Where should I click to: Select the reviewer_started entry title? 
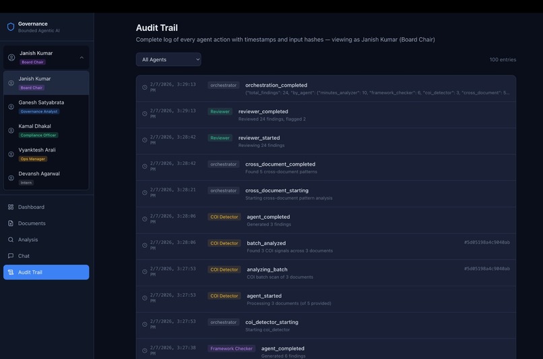click(259, 138)
